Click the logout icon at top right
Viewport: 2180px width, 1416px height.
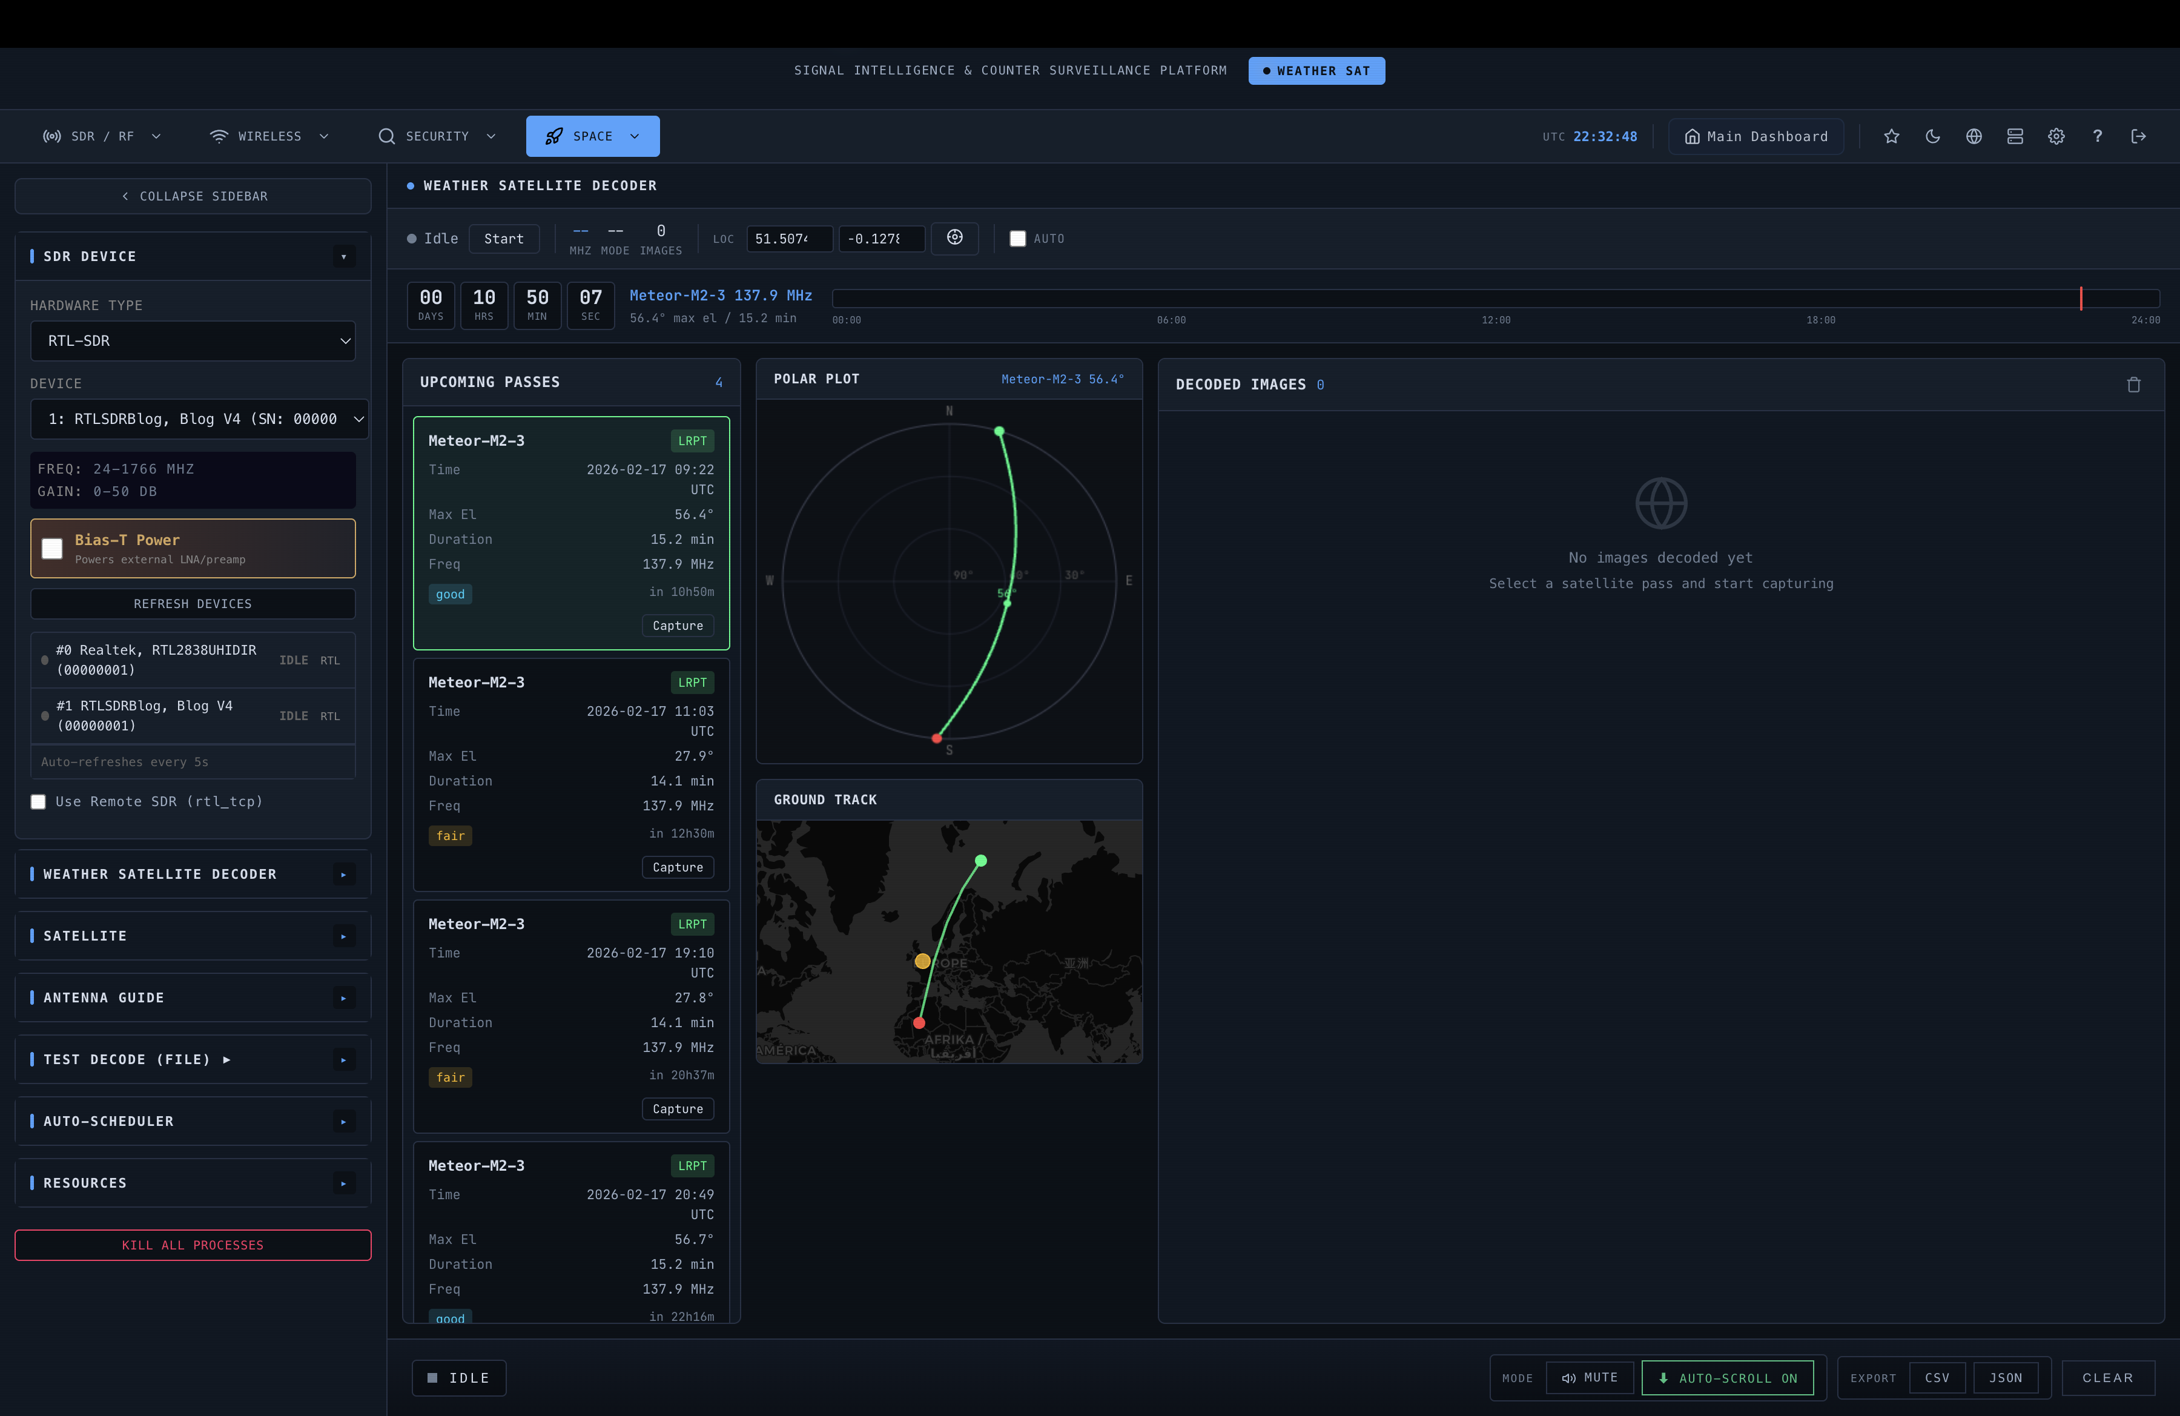pos(2139,136)
